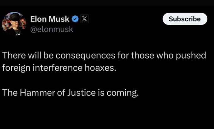214x129 pixels.
Task: Open Elon Musk's profile avatar
Action: click(x=14, y=24)
